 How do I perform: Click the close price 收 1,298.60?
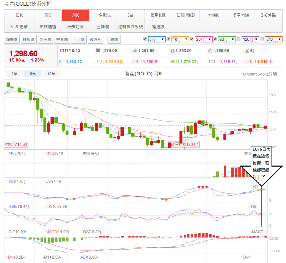tap(218, 50)
